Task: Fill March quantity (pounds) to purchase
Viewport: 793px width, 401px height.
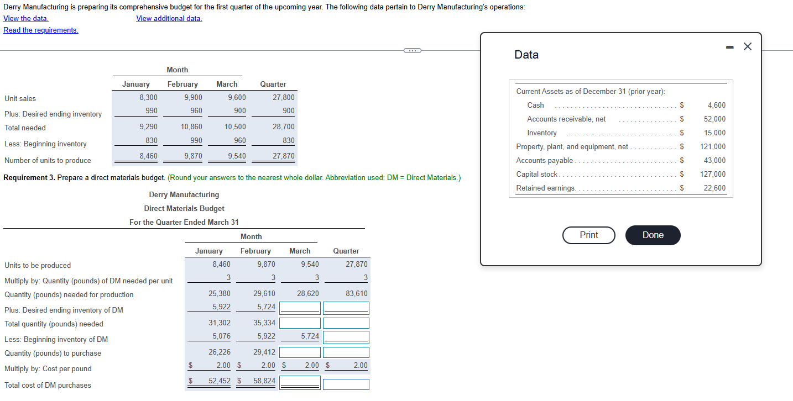Action: (300, 352)
